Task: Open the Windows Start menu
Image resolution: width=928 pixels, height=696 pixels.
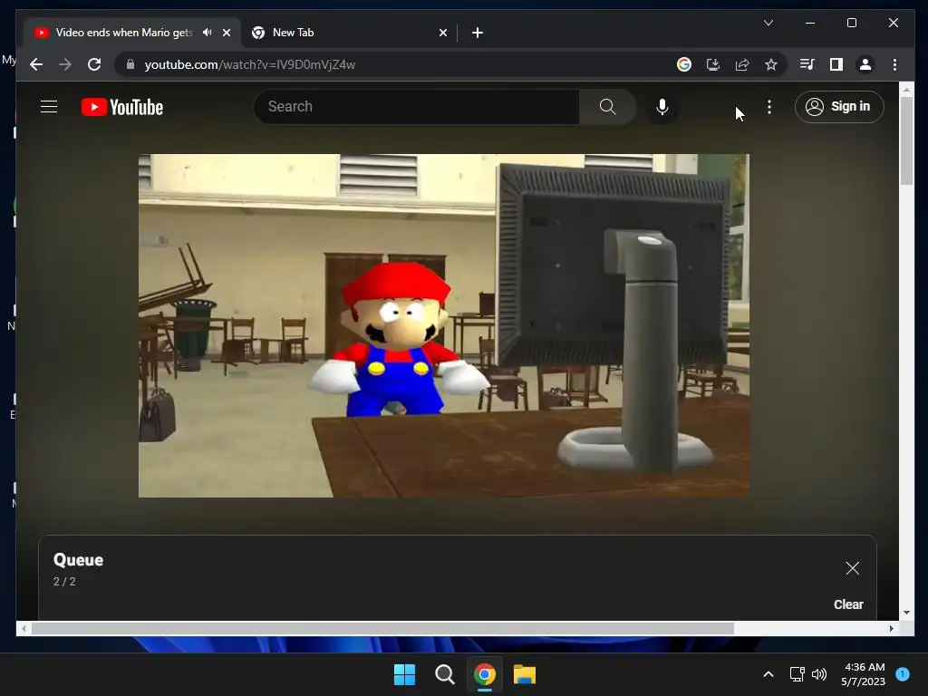Action: [x=405, y=674]
